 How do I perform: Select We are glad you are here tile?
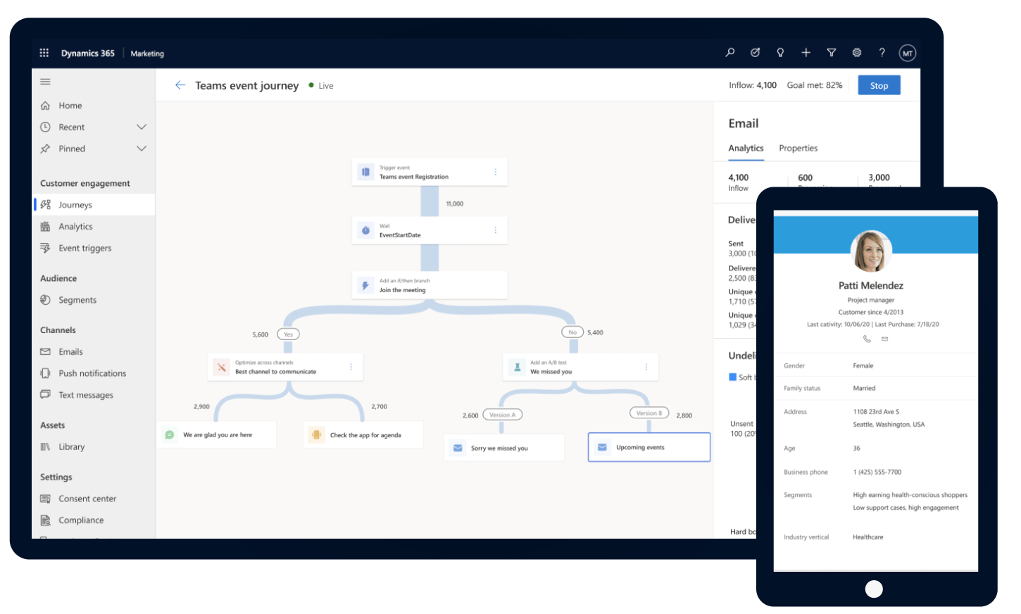217,435
